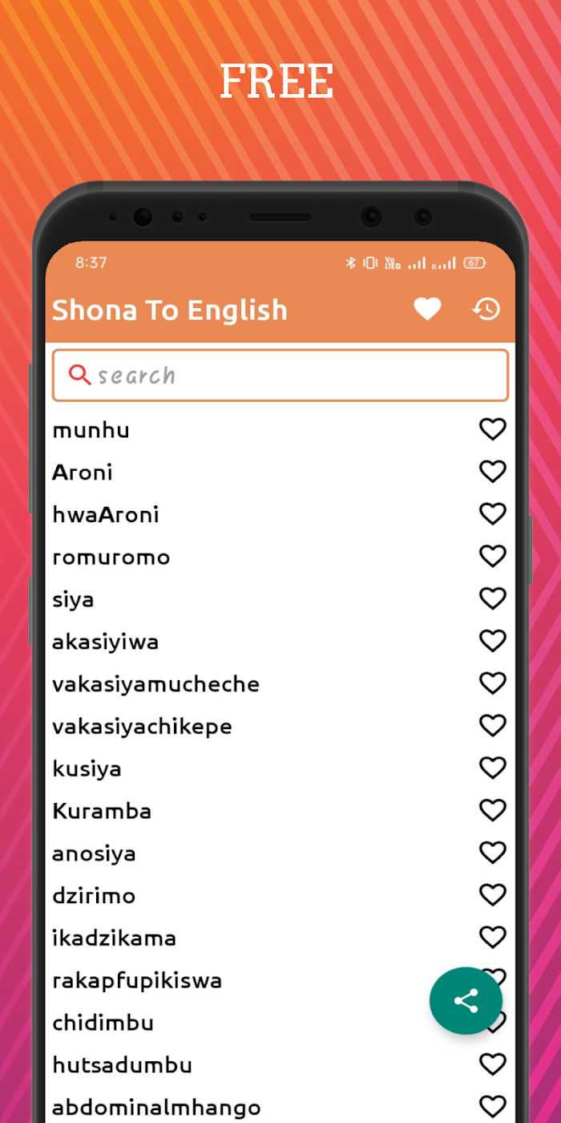Open the Kuramba entry
The height and width of the screenshot is (1123, 561).
coord(102,811)
